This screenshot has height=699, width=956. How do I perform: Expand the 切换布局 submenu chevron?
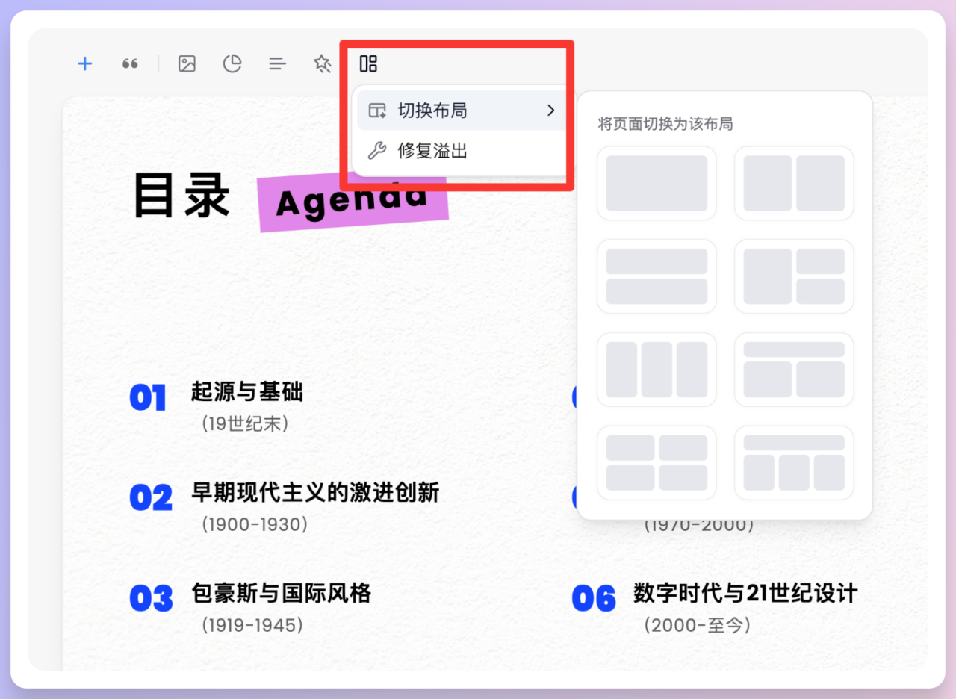[550, 110]
